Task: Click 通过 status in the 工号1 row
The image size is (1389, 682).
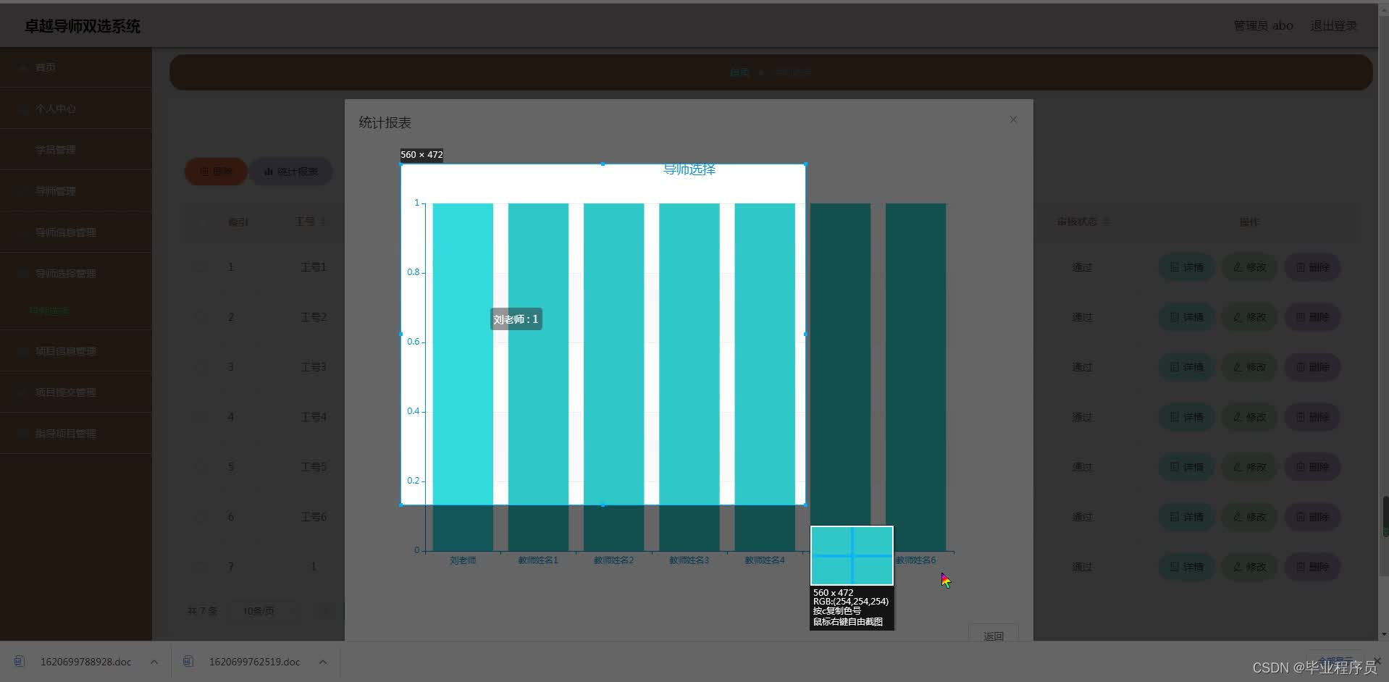Action: [1082, 267]
